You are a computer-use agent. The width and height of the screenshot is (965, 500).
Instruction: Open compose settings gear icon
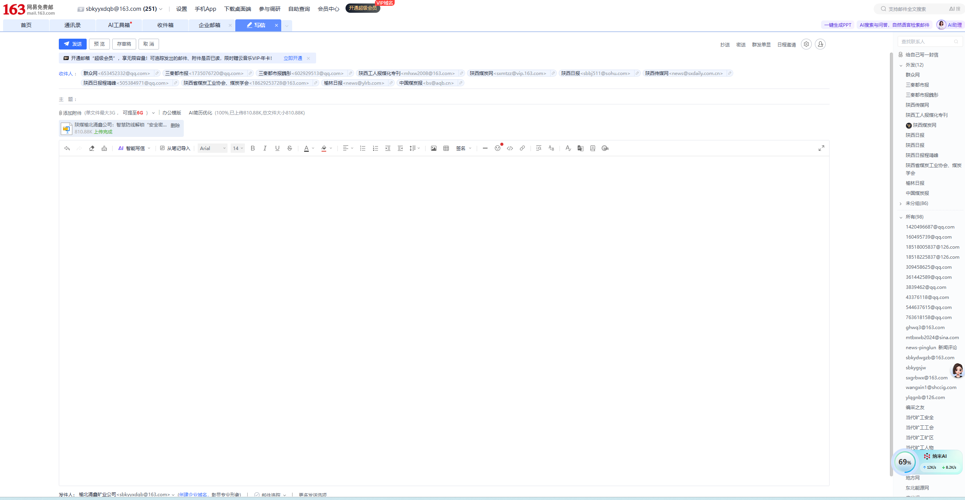coord(806,44)
